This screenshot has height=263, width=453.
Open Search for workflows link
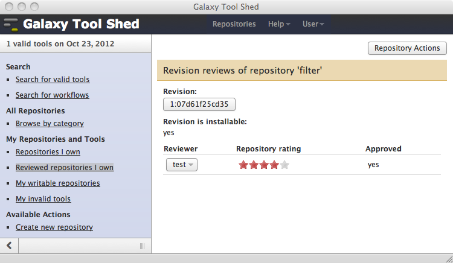point(53,95)
